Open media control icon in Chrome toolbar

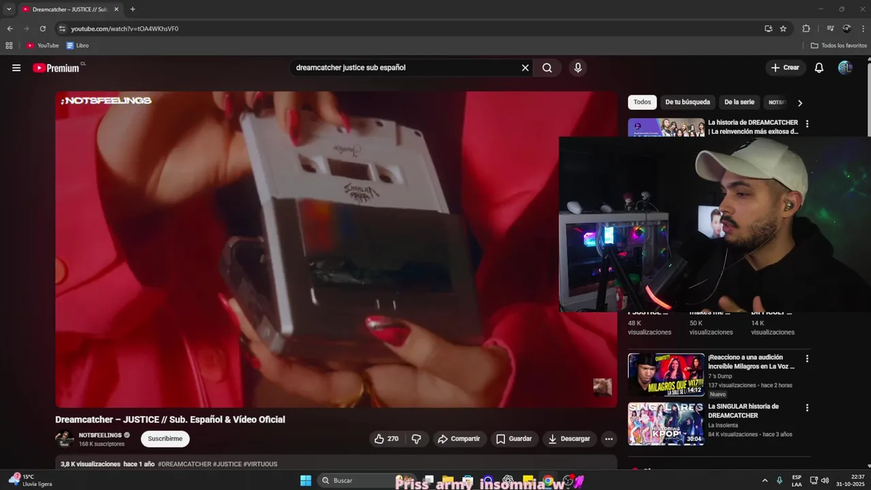point(830,29)
